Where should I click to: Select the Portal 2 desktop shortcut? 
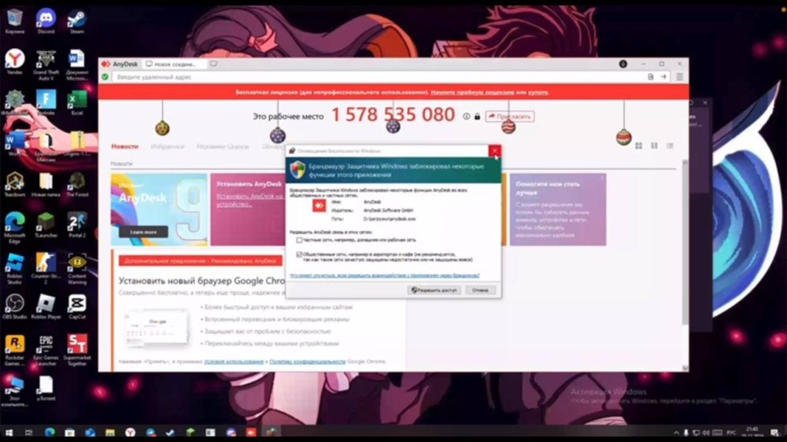pyautogui.click(x=77, y=225)
